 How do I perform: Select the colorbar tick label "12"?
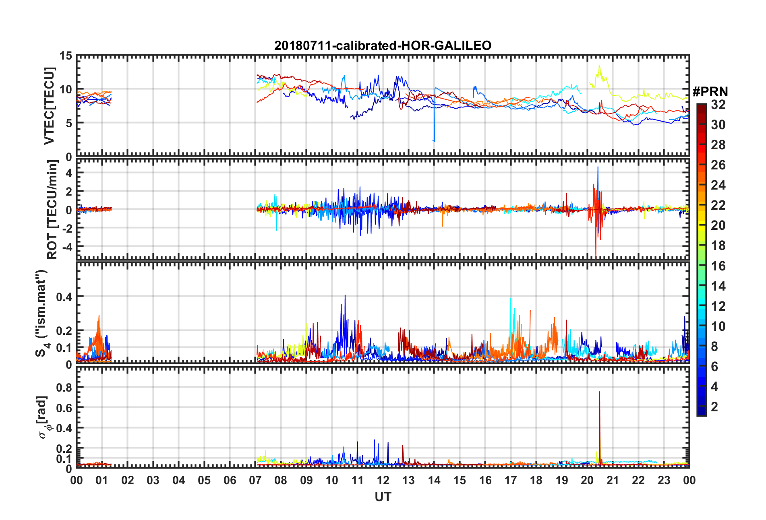pyautogui.click(x=718, y=306)
